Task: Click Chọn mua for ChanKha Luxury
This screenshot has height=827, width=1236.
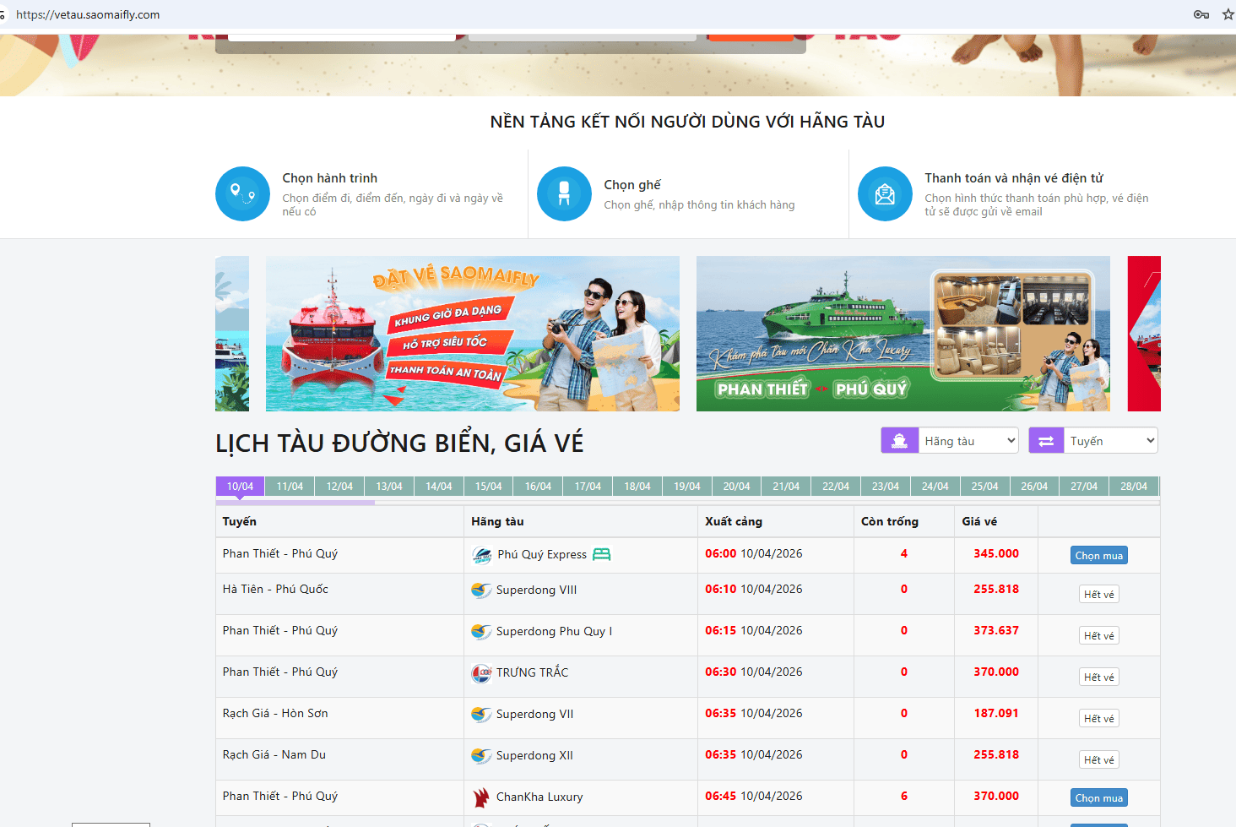Action: 1098,798
